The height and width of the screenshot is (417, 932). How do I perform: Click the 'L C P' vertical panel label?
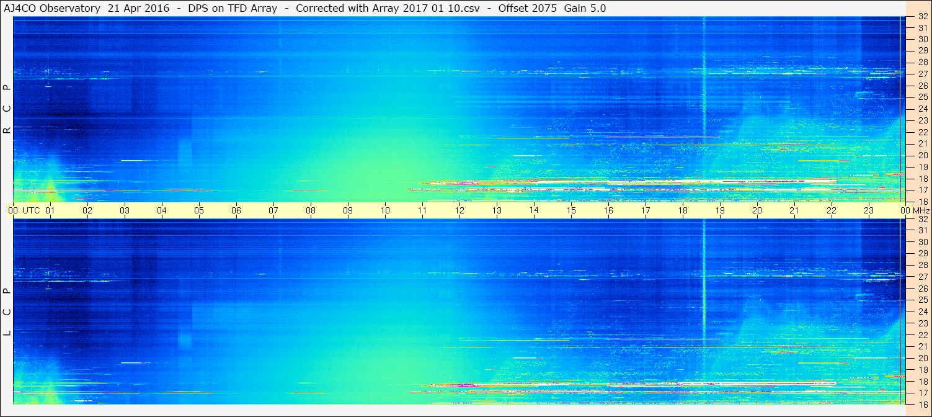point(7,312)
